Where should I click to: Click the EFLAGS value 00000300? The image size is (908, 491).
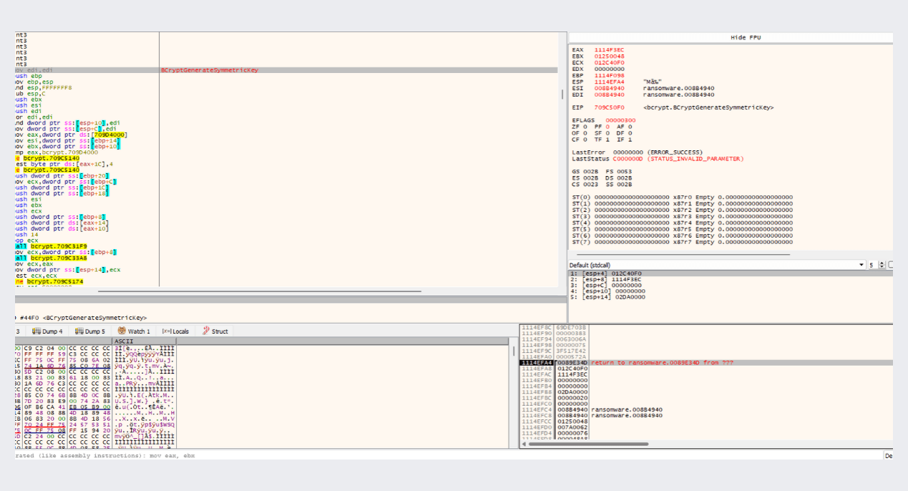[x=620, y=120]
